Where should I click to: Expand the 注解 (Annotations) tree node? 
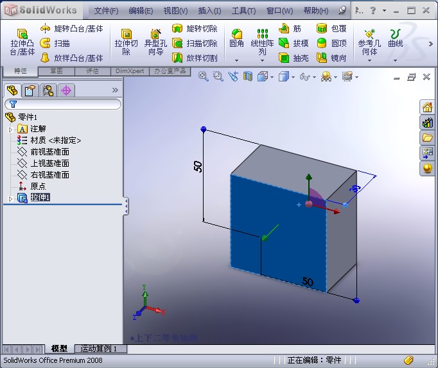click(11, 130)
